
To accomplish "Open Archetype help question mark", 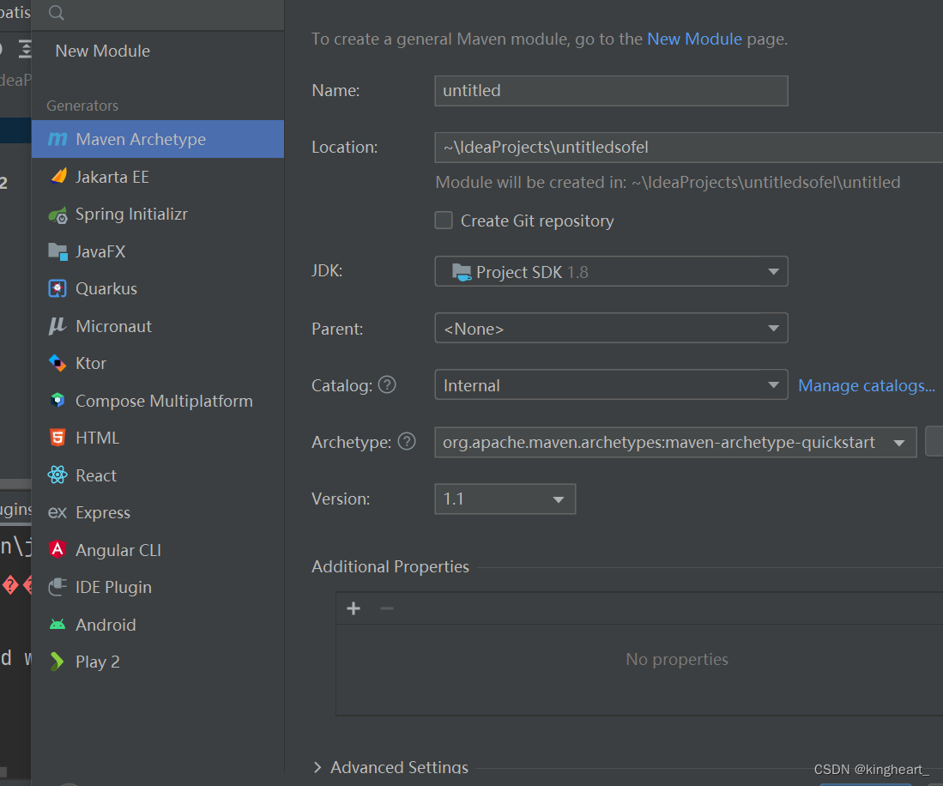I will (x=408, y=441).
